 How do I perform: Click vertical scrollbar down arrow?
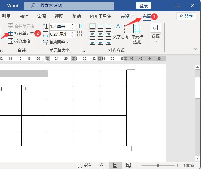197,158
